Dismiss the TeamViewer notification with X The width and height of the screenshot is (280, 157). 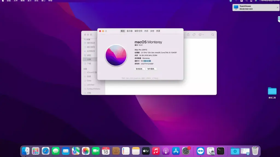277,7
